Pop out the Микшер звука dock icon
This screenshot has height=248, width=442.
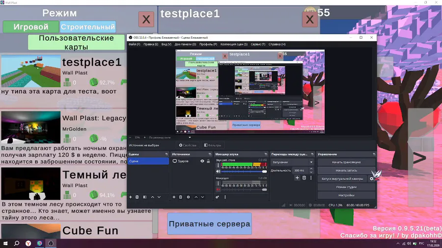click(x=266, y=154)
